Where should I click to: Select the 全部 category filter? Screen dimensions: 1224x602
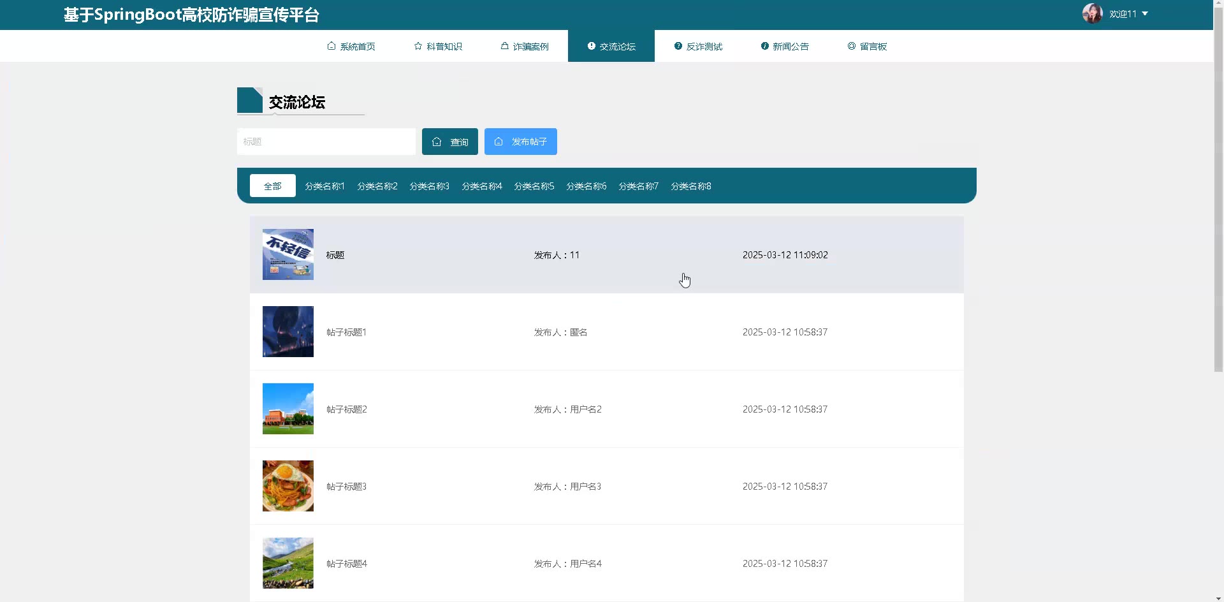coord(272,186)
